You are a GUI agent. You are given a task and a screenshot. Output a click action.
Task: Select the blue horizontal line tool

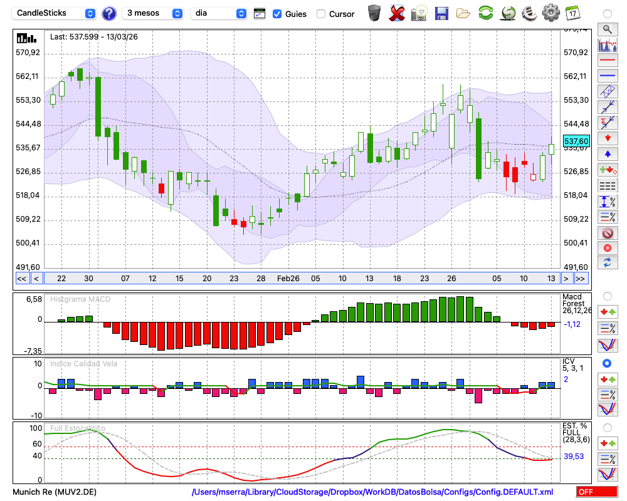(x=607, y=76)
